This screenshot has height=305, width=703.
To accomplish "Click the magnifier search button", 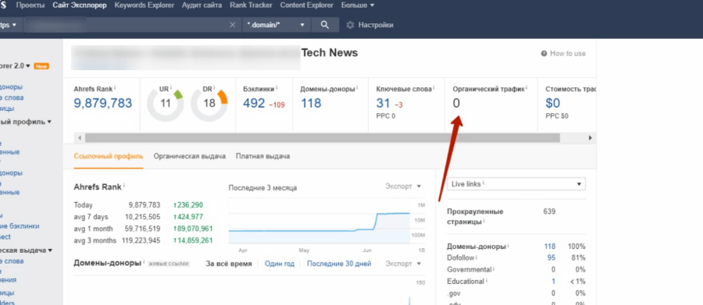I will coord(325,25).
